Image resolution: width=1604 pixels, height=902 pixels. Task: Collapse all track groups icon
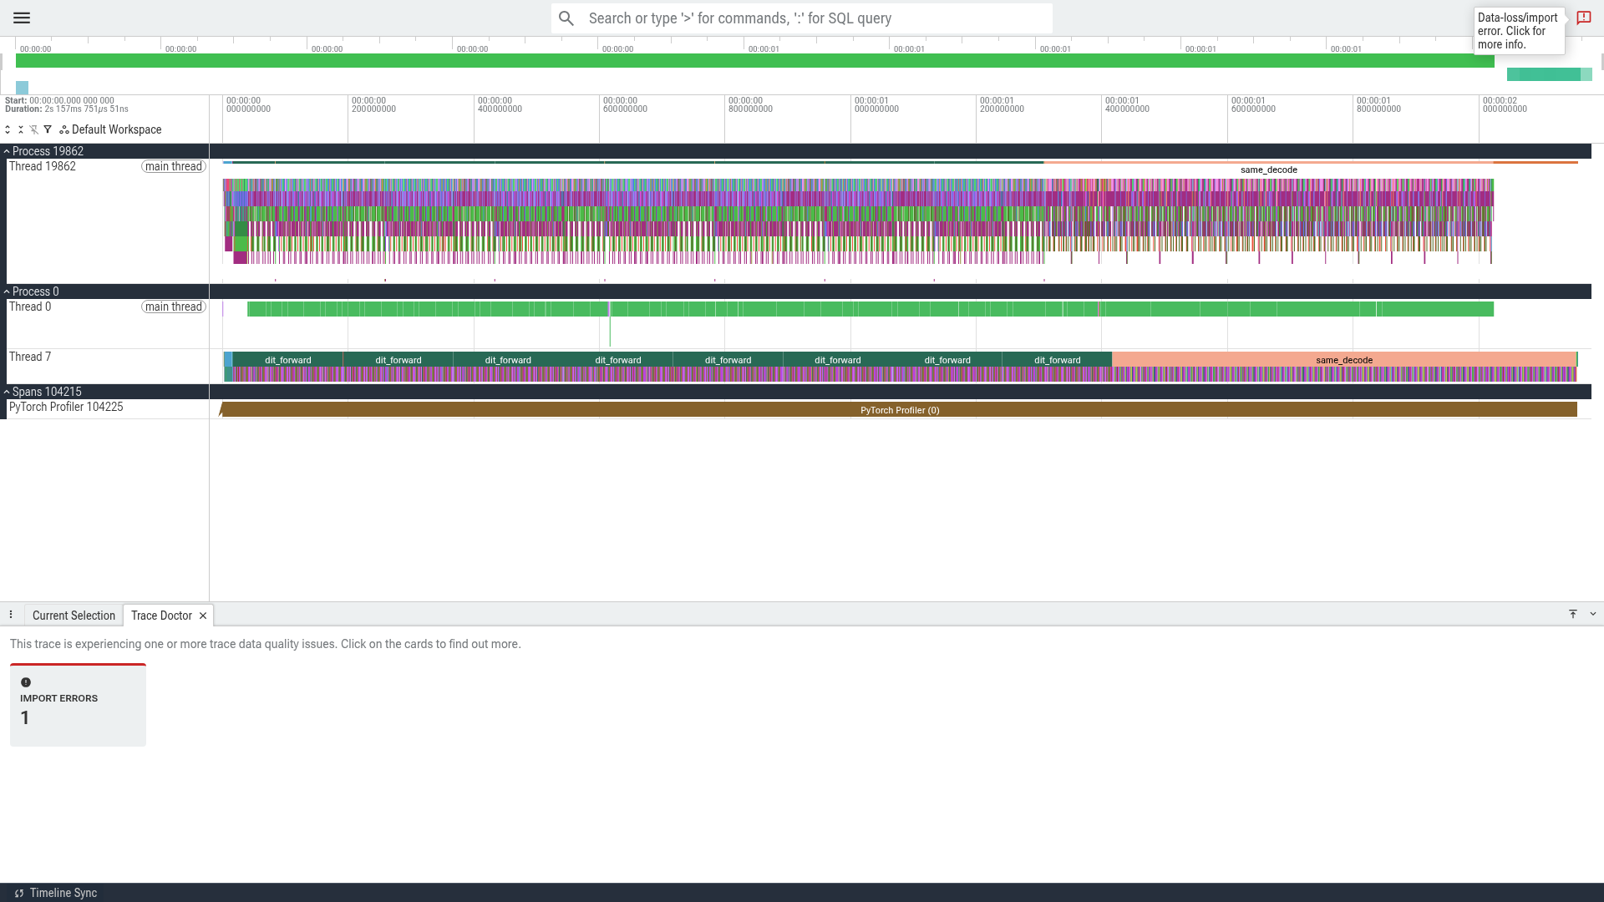[21, 129]
